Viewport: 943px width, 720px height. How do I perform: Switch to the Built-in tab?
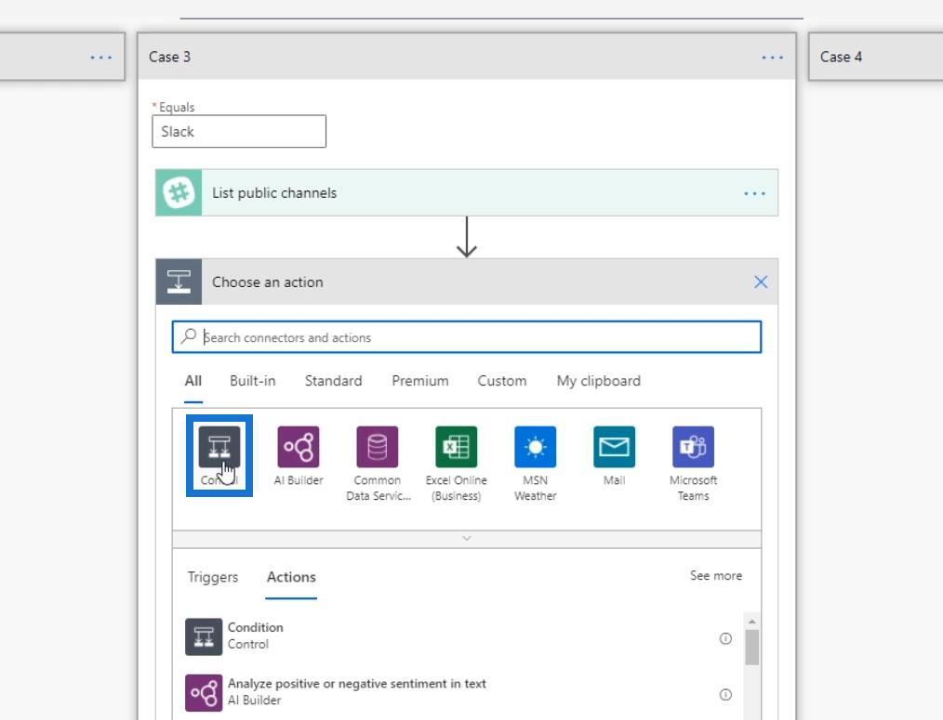point(253,381)
